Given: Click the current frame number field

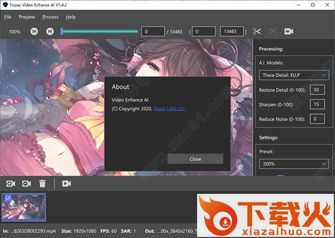Looking at the screenshot, I should [x=153, y=31].
